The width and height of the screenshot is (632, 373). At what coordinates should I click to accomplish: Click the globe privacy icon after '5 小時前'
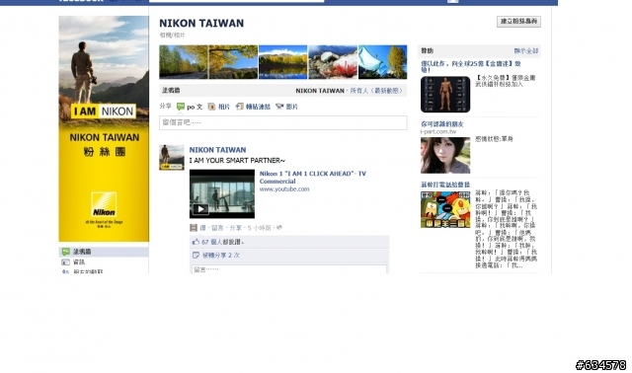coord(279,228)
